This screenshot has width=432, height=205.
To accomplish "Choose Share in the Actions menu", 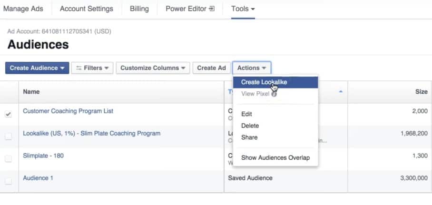I will tap(249, 137).
